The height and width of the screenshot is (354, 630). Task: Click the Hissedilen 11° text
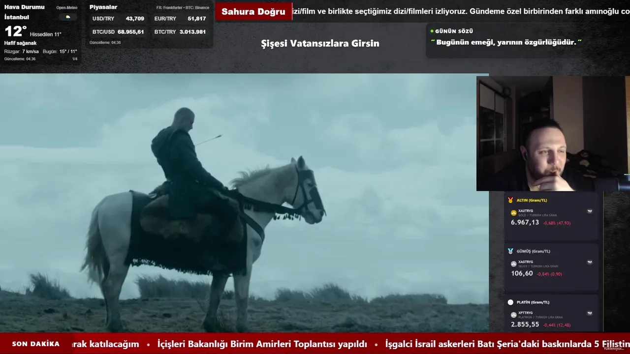coord(46,34)
